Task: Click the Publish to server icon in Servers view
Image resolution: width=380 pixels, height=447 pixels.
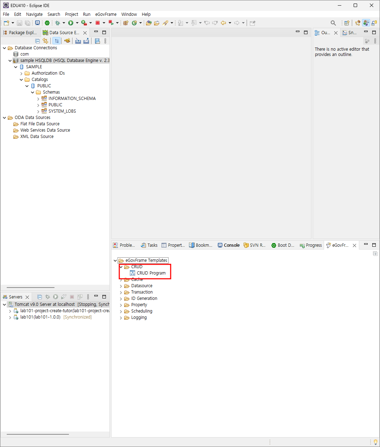Action: click(x=80, y=297)
